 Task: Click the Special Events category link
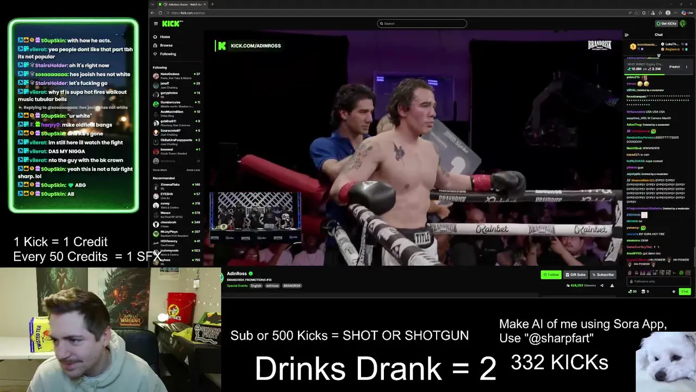pyautogui.click(x=237, y=286)
